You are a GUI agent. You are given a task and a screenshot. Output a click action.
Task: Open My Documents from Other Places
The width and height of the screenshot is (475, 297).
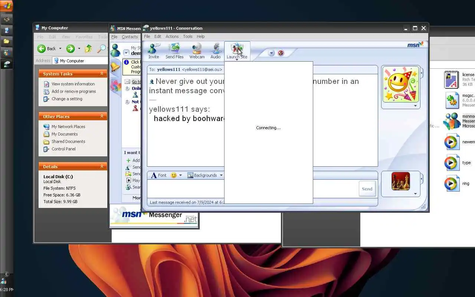65,134
